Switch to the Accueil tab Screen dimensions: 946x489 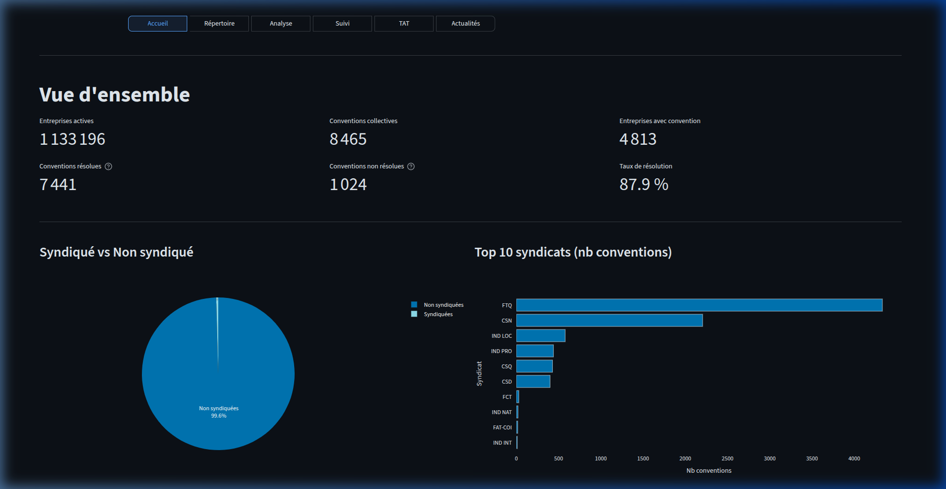[158, 24]
